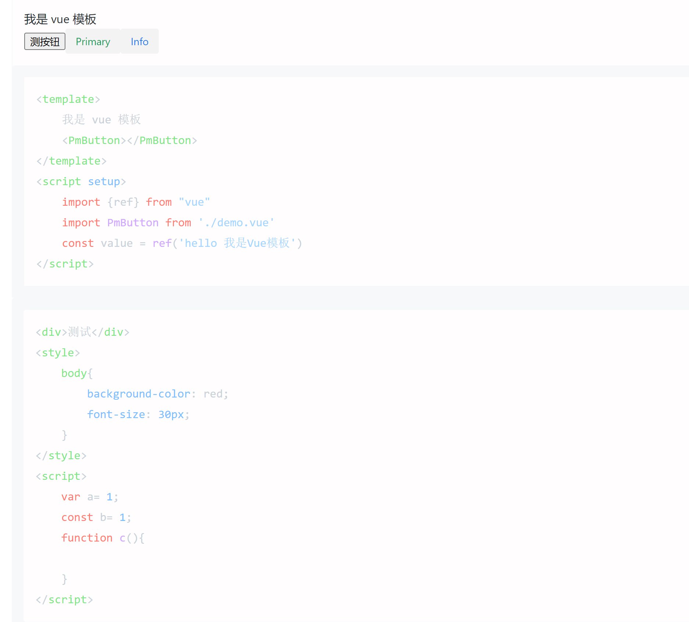The height and width of the screenshot is (622, 689).
Task: Click the <PmButton></PmButton> code line
Action: click(130, 140)
